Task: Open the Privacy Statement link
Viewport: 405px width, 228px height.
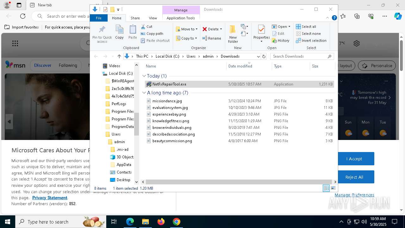Action: pyautogui.click(x=50, y=198)
